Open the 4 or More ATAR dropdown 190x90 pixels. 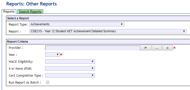tap(70, 68)
